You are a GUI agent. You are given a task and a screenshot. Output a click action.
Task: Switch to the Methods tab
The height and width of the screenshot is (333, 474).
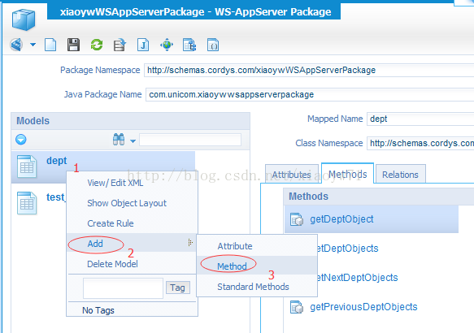tap(348, 174)
